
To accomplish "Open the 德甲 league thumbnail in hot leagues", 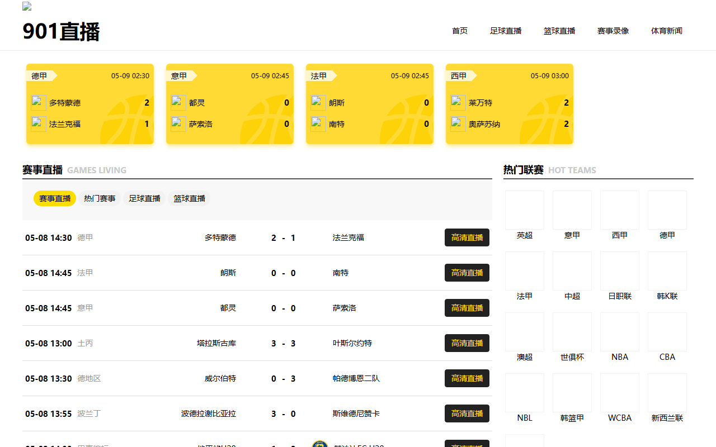I will point(667,210).
